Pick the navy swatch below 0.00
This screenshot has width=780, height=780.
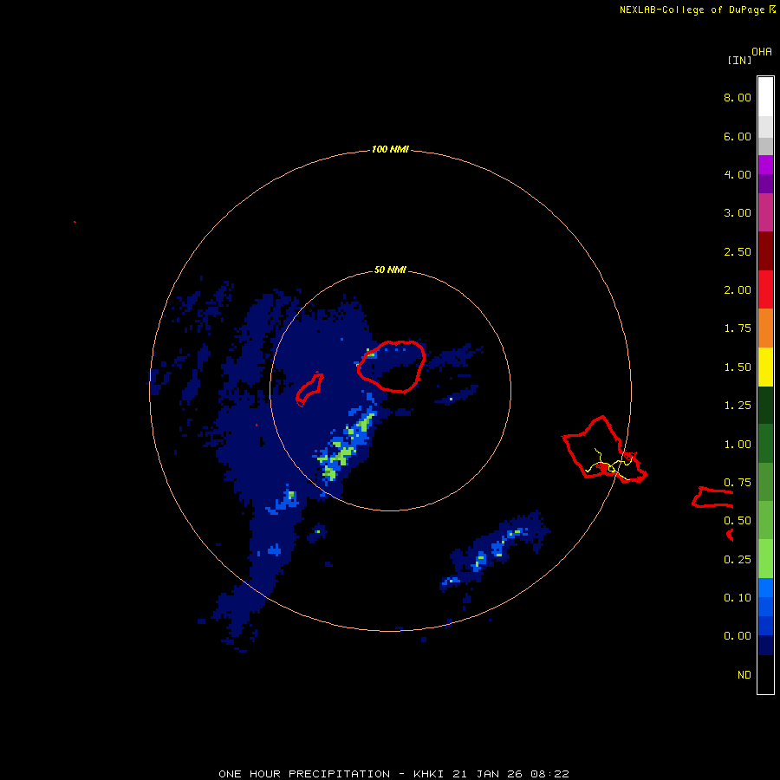[765, 646]
